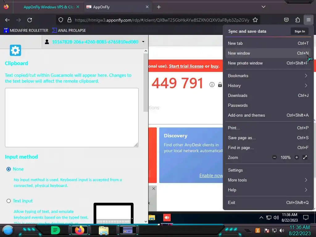Click the browser forward arrow
The width and height of the screenshot is (316, 237).
(x=19, y=20)
